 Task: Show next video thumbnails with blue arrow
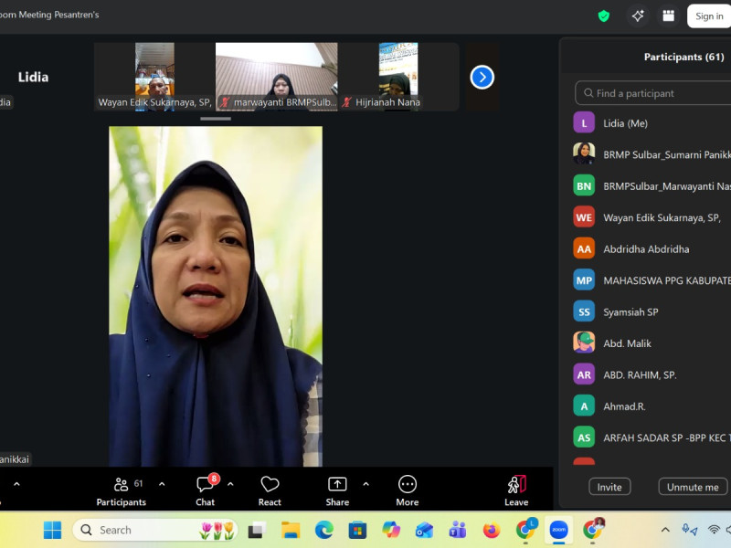[482, 77]
